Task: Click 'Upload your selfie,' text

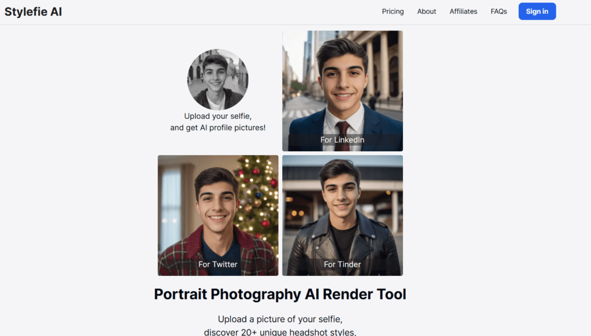Action: (218, 116)
